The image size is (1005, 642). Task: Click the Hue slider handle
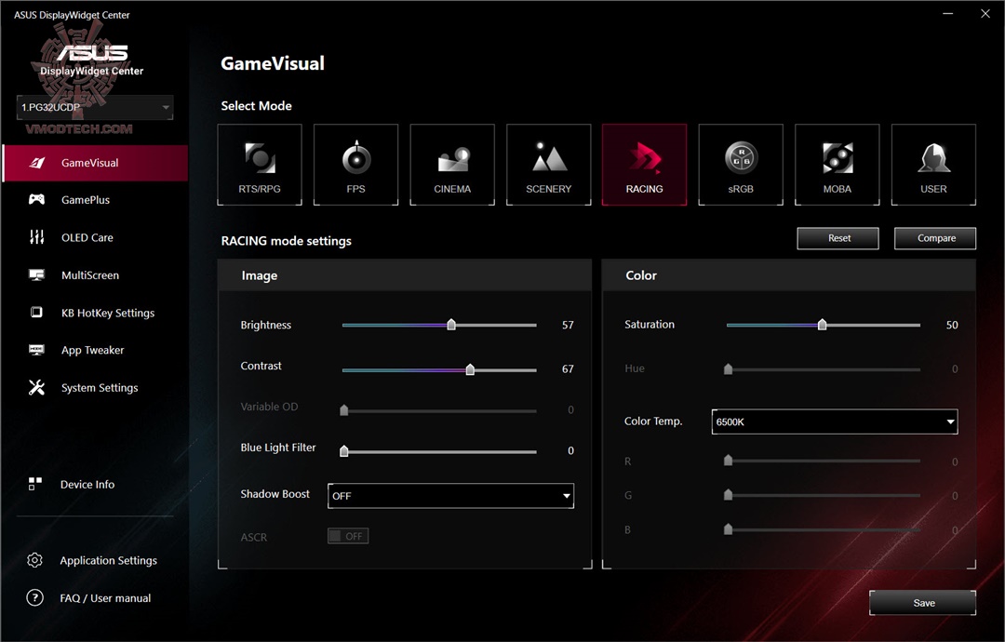[728, 369]
